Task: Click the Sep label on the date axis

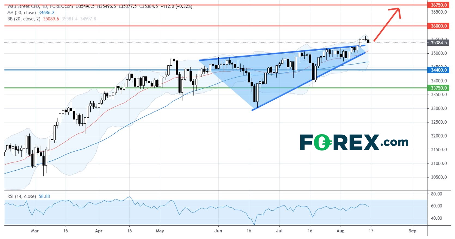Action: click(413, 231)
